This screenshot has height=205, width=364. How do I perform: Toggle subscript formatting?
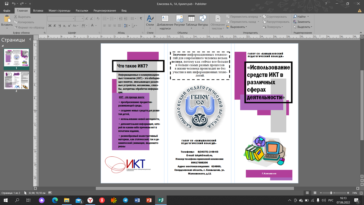point(65,26)
